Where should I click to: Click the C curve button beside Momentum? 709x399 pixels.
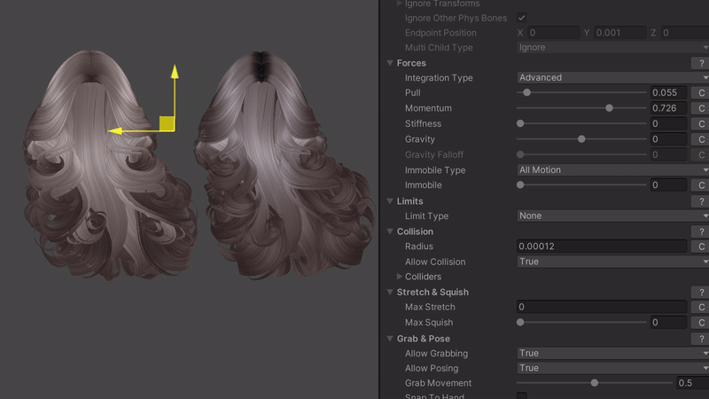pos(701,108)
